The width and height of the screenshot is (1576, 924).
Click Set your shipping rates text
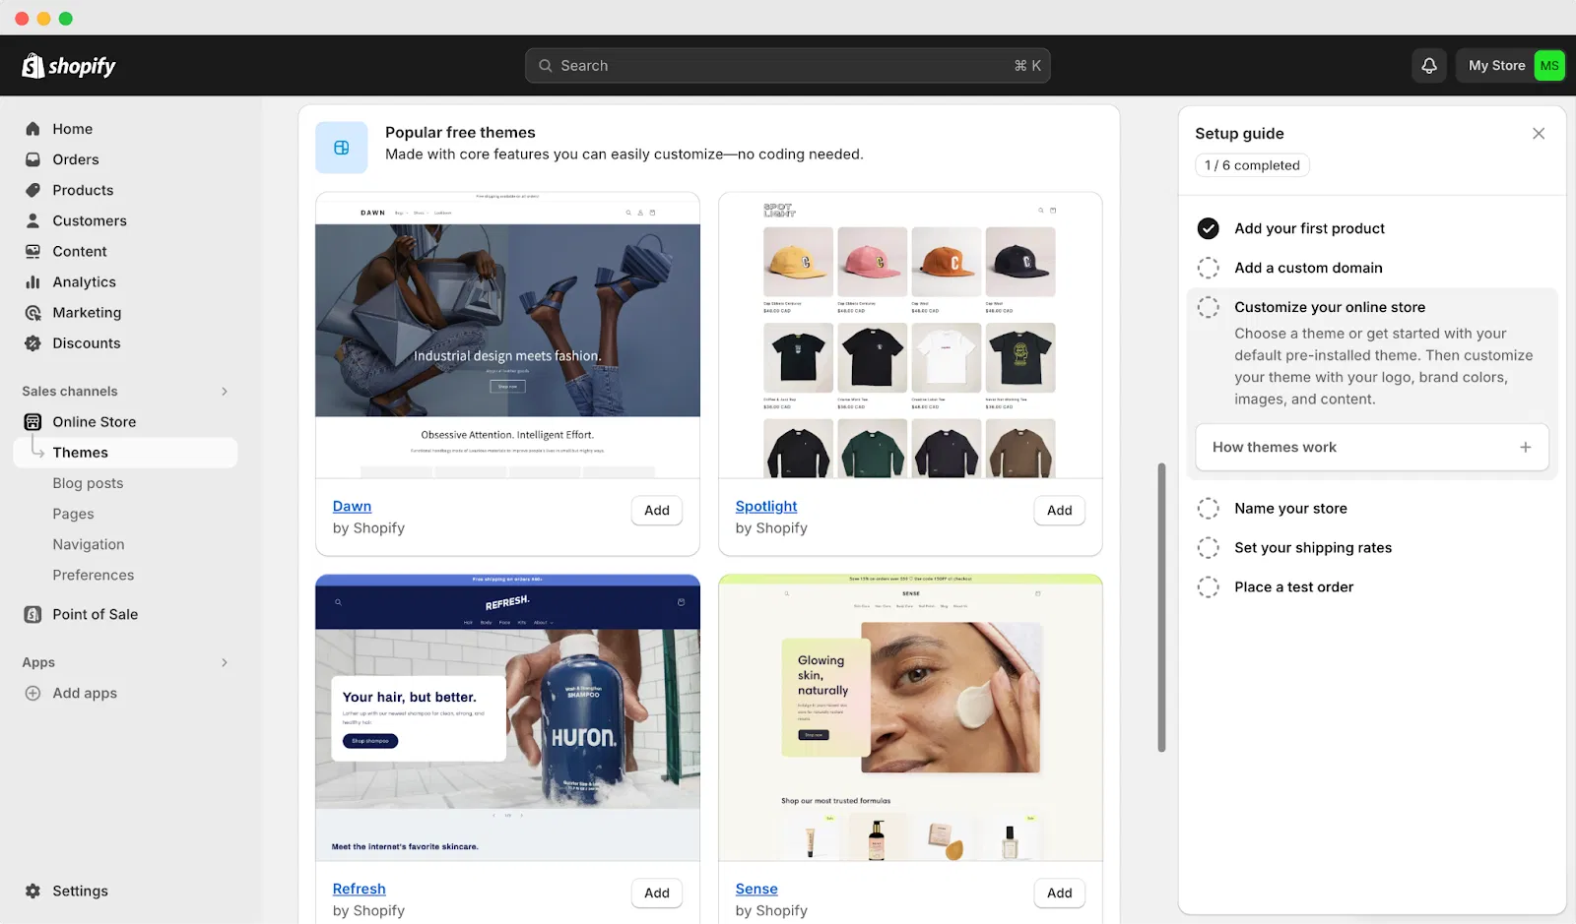click(x=1313, y=548)
